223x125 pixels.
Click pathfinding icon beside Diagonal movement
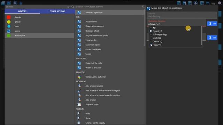[79, 26]
